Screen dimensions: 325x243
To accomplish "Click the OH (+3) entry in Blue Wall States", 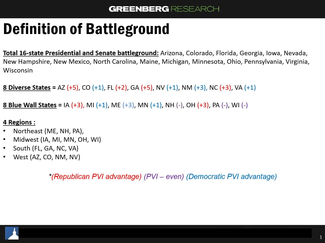I will [197, 105].
